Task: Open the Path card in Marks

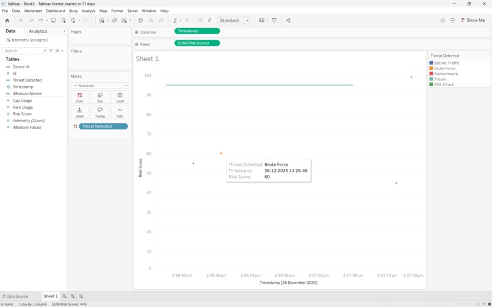Action: tap(120, 112)
